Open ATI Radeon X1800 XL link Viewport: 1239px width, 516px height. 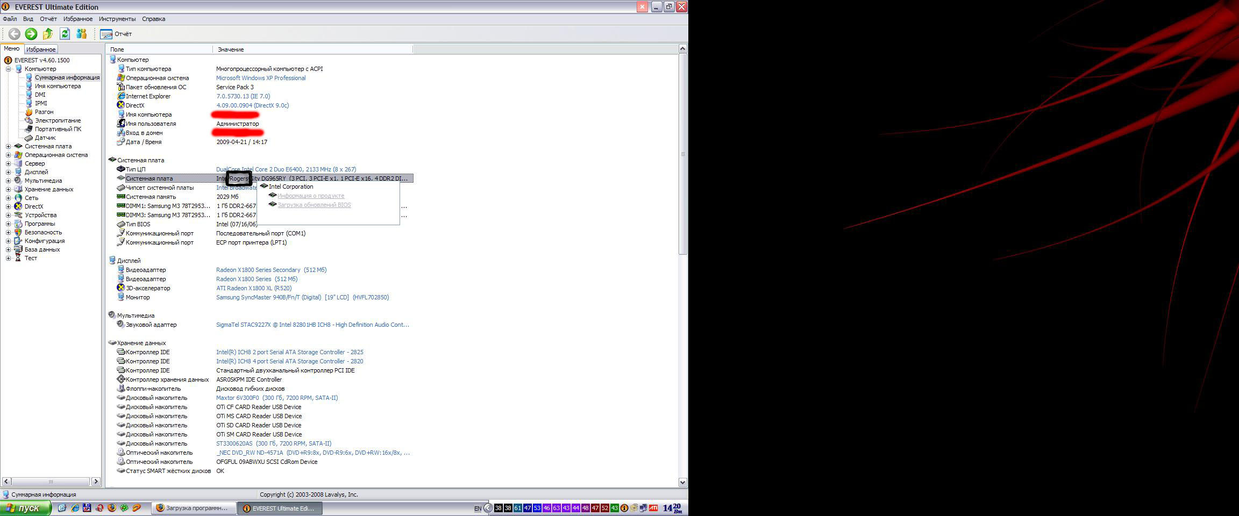point(254,288)
